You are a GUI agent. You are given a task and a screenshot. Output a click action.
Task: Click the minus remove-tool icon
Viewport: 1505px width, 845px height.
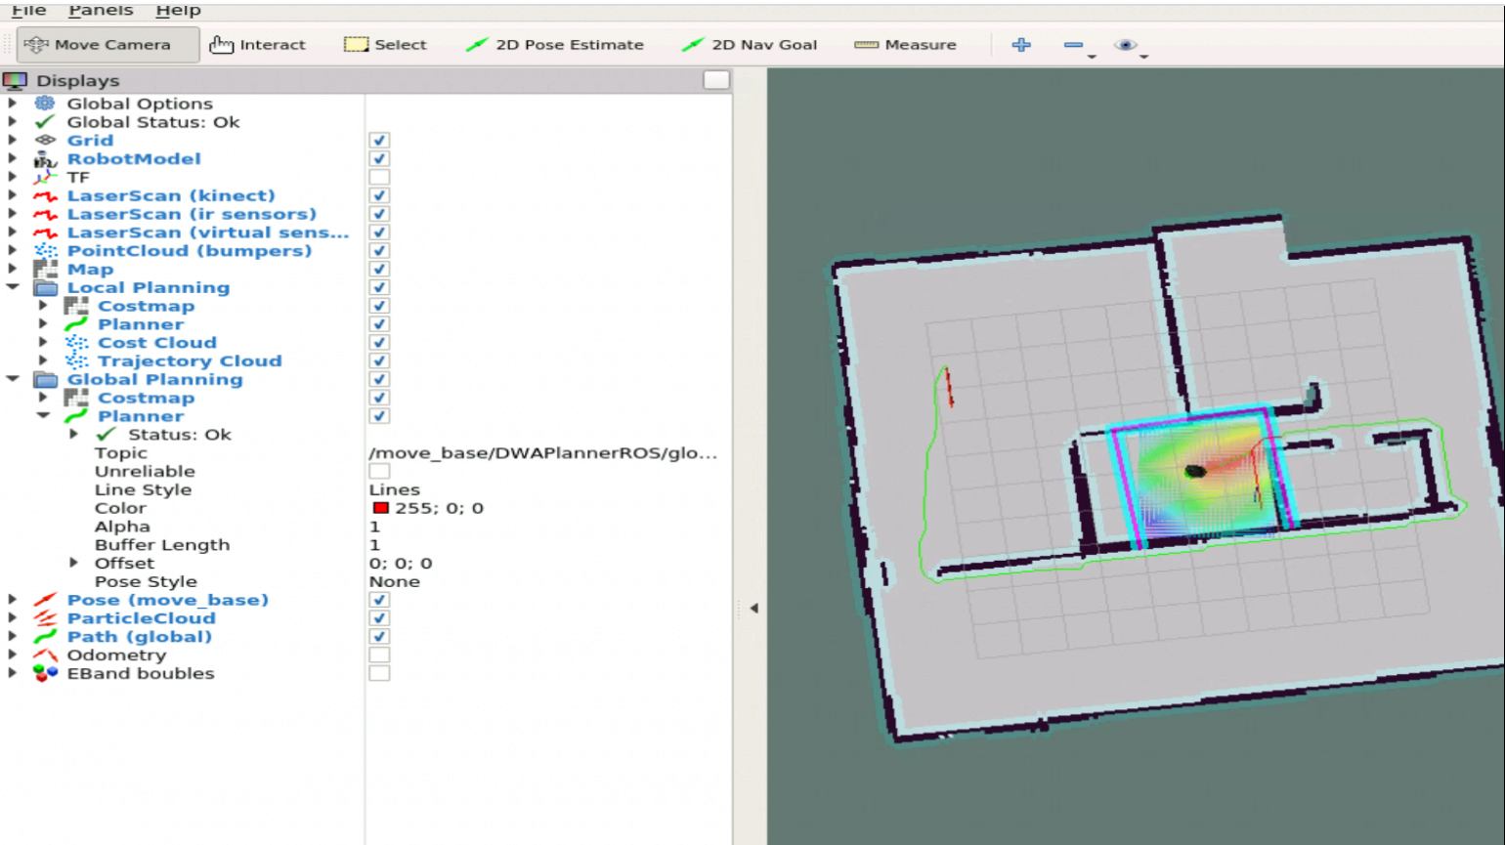(x=1073, y=45)
